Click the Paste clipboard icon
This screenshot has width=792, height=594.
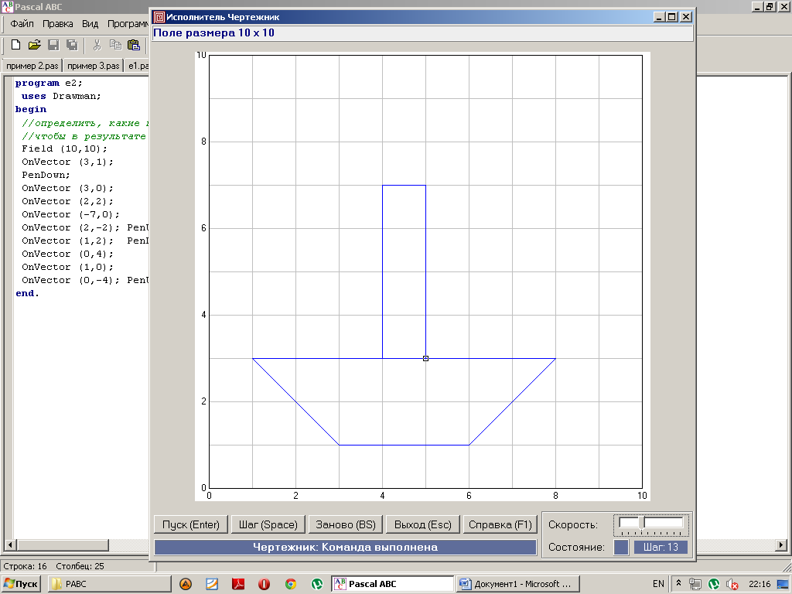(134, 45)
